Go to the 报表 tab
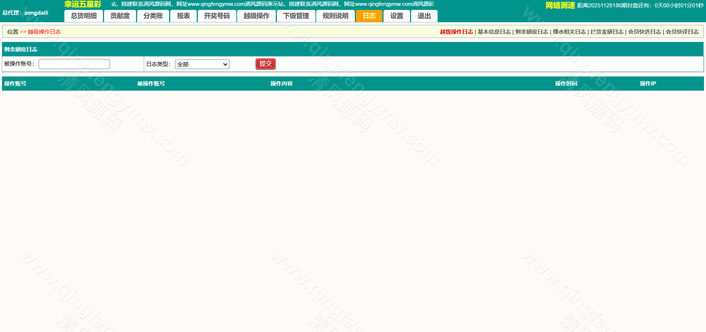The width and height of the screenshot is (706, 332). [x=183, y=16]
